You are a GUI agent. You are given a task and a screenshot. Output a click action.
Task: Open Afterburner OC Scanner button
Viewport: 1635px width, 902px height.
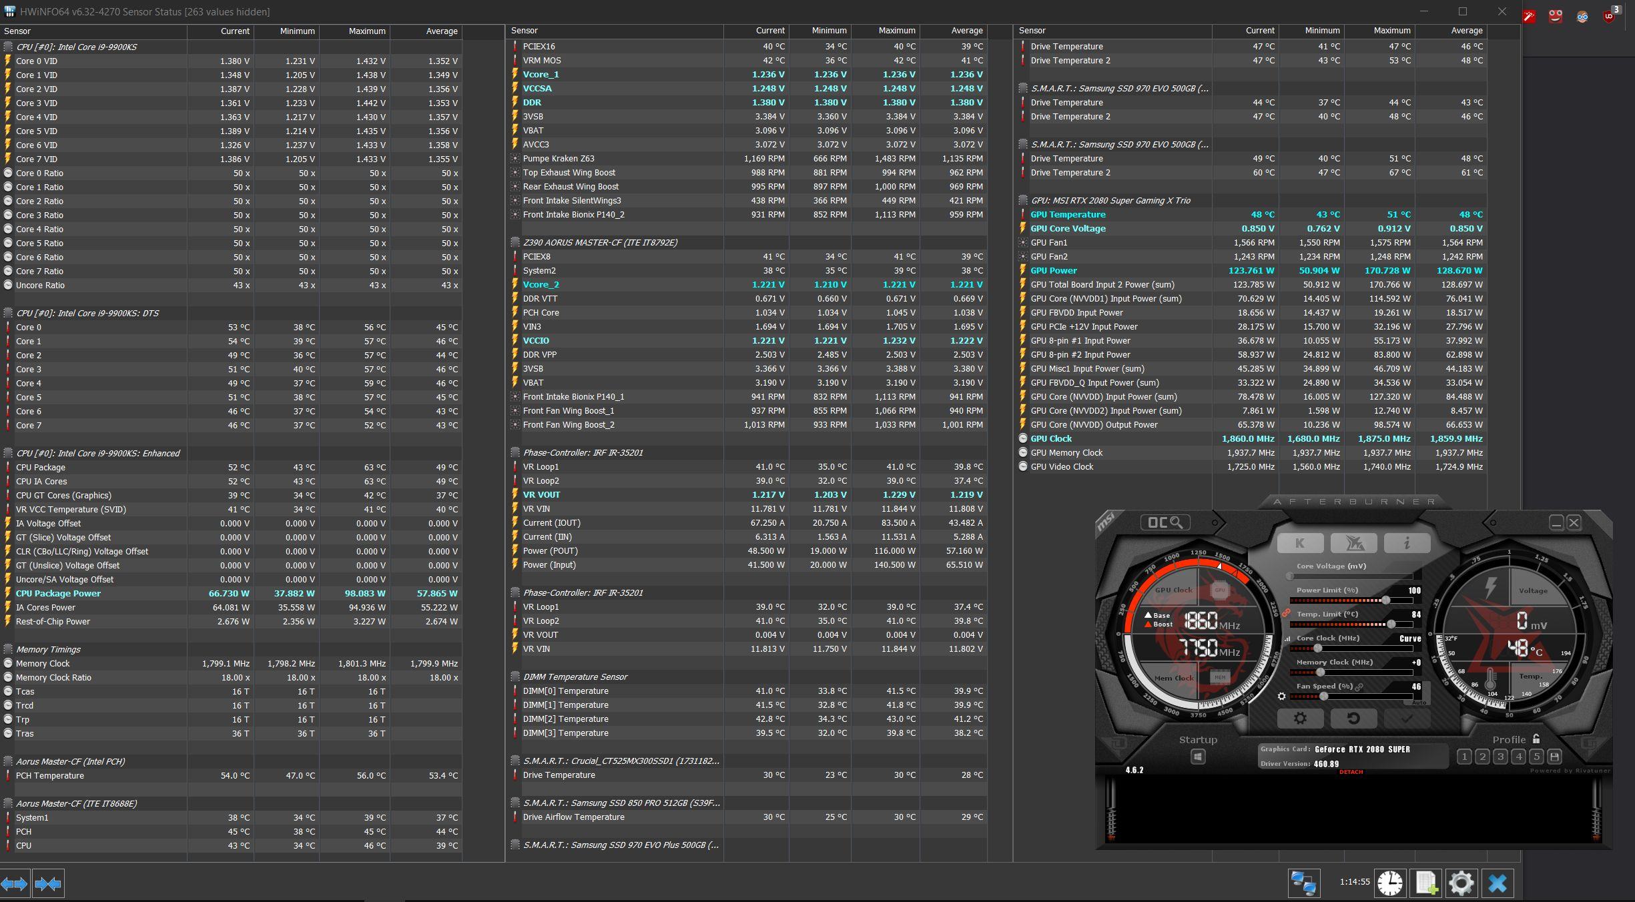(1165, 522)
